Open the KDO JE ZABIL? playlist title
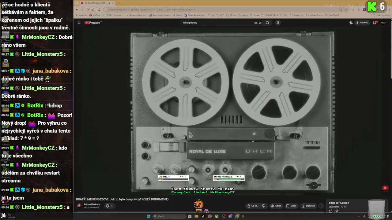The width and height of the screenshot is (392, 220). point(339,203)
